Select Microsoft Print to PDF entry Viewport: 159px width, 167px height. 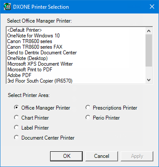point(76,70)
